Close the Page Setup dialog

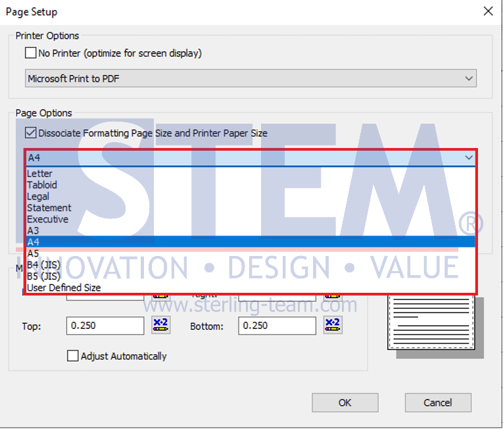click(x=488, y=11)
